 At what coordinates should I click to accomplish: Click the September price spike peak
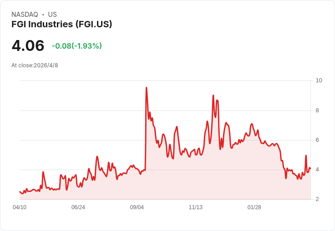[x=146, y=88]
